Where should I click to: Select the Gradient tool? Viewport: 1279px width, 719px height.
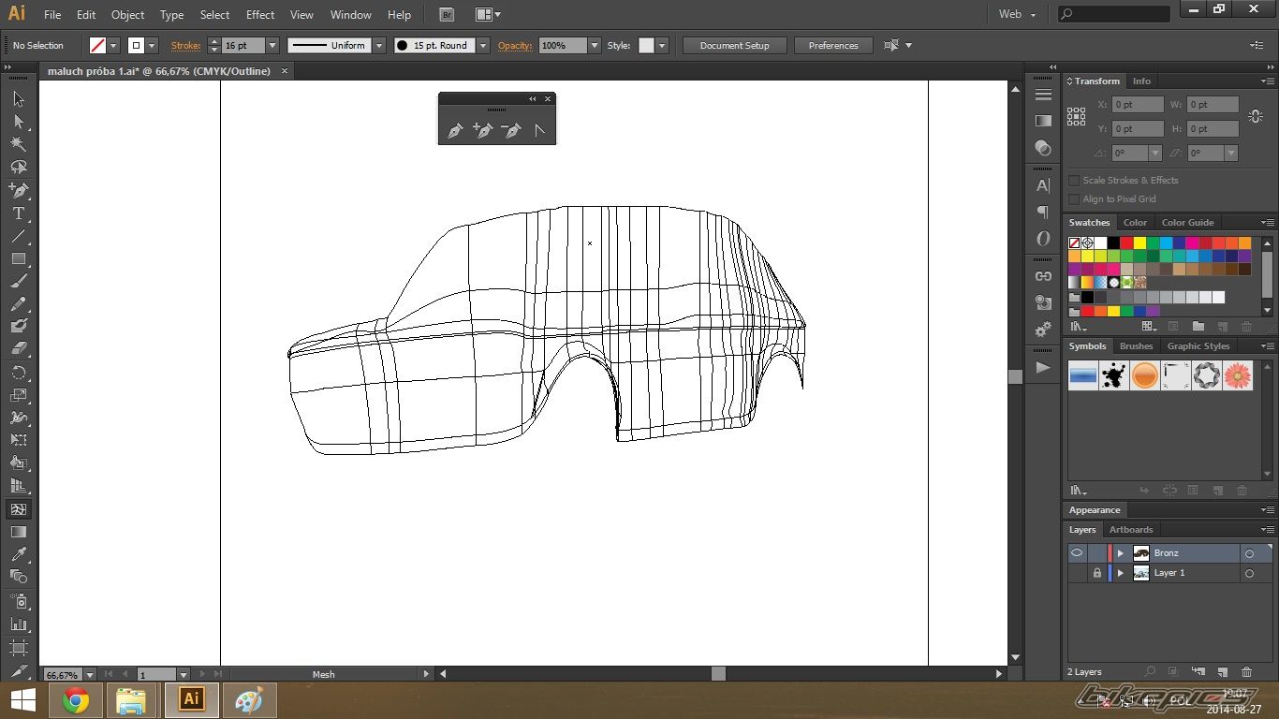coord(18,532)
